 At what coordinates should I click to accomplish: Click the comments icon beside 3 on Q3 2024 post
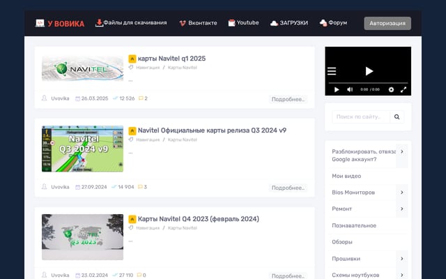tap(140, 187)
